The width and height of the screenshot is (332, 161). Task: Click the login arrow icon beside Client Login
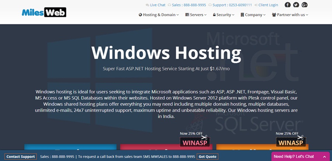pos(256,5)
